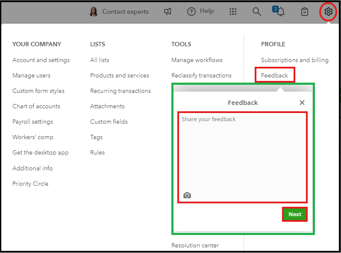Click the Contact experts avatar
Image resolution: width=341 pixels, height=253 pixels.
pos(94,12)
